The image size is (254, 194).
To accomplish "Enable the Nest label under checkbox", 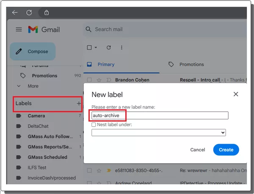I will [x=94, y=125].
